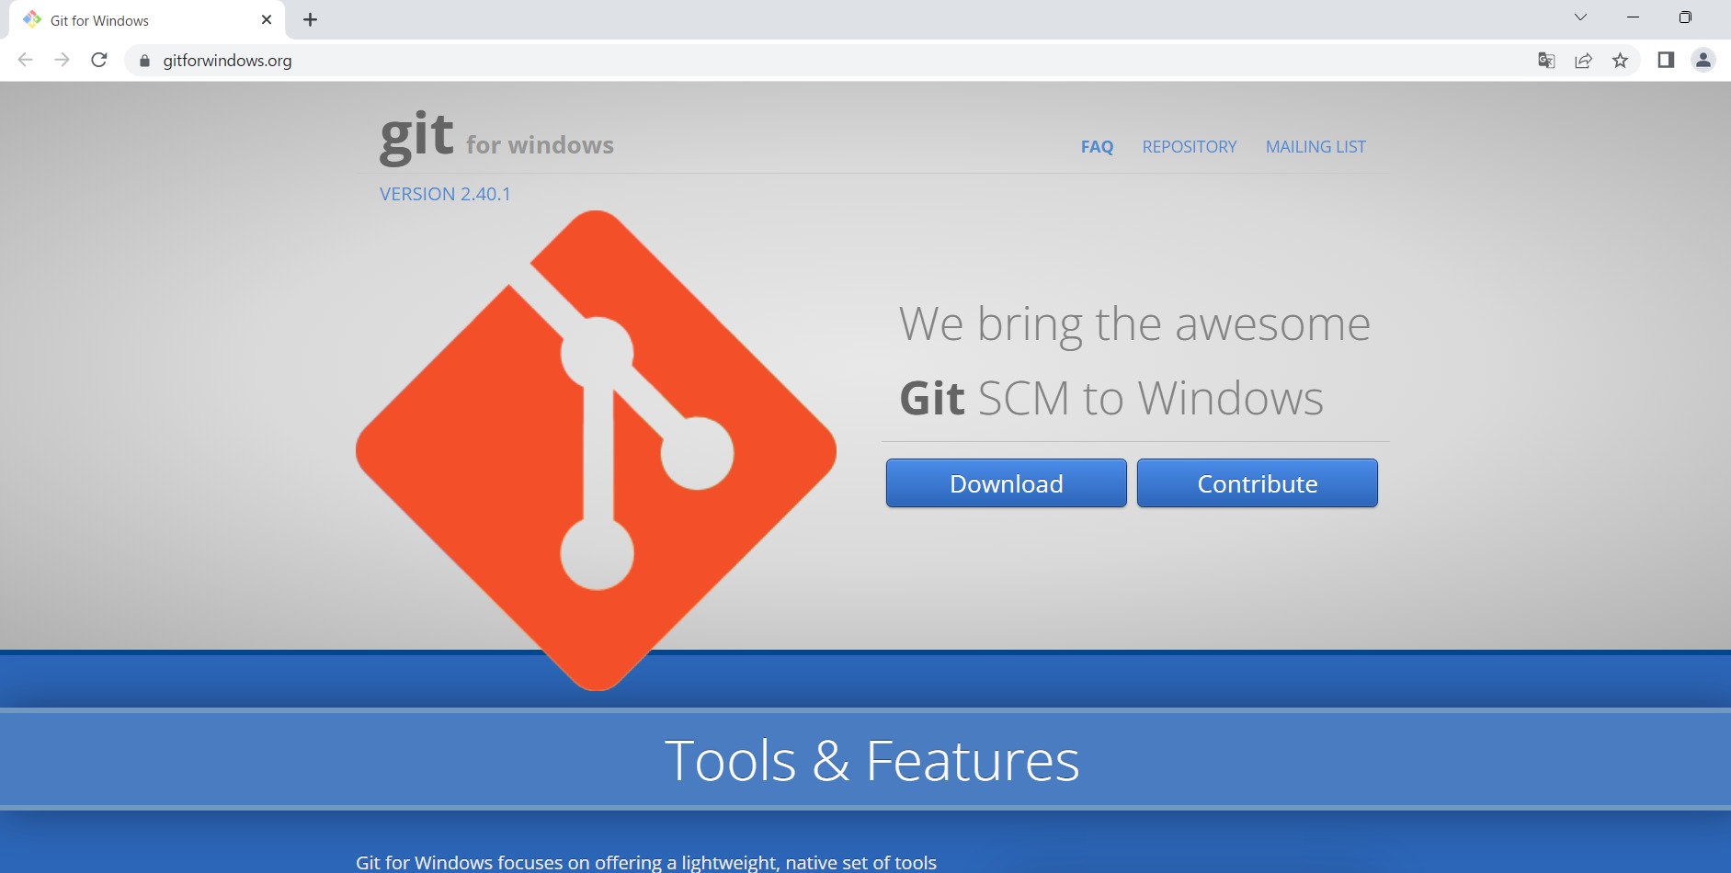
Task: Open the Google Translate page icon
Action: (x=1547, y=60)
